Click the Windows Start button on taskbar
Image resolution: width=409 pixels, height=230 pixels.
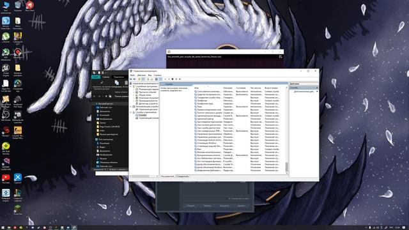pos(3,227)
